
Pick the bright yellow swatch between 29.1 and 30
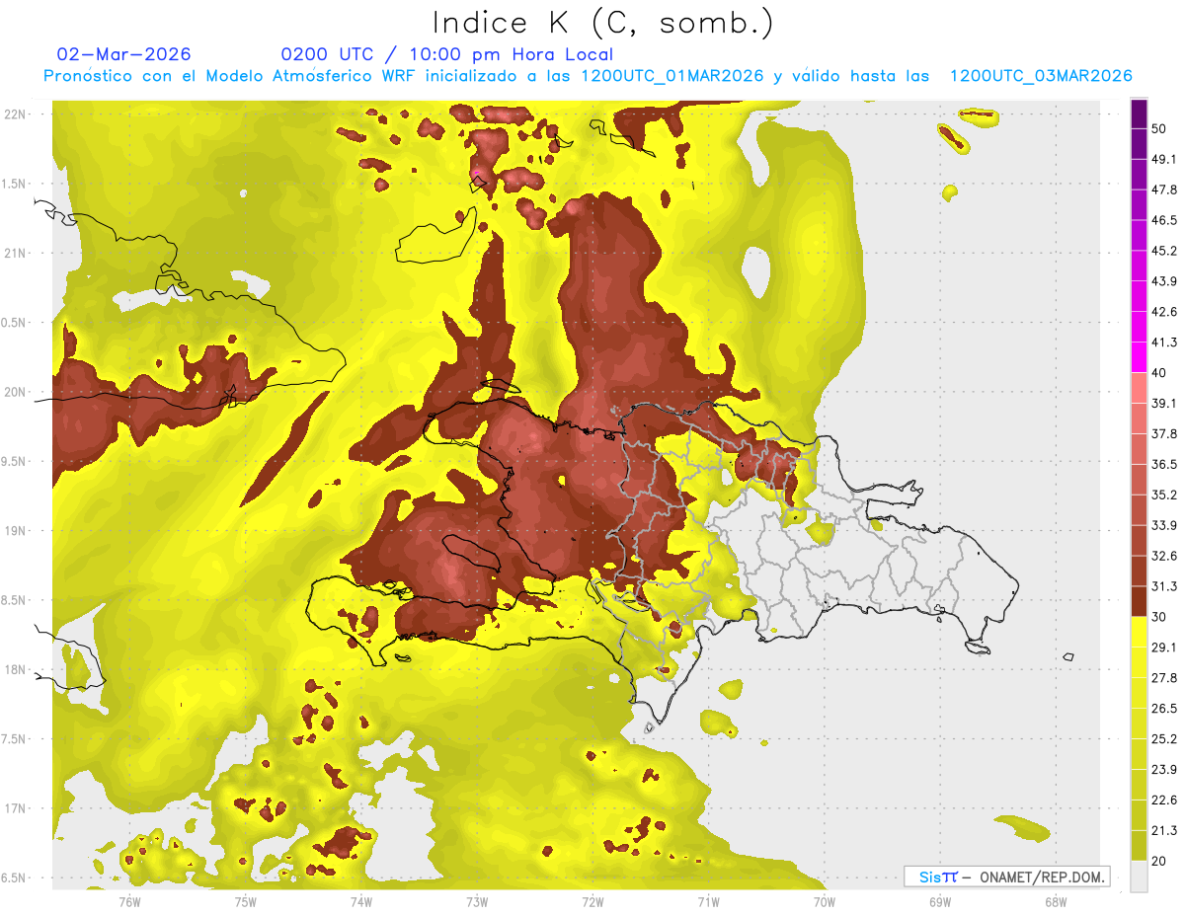coord(1139,632)
